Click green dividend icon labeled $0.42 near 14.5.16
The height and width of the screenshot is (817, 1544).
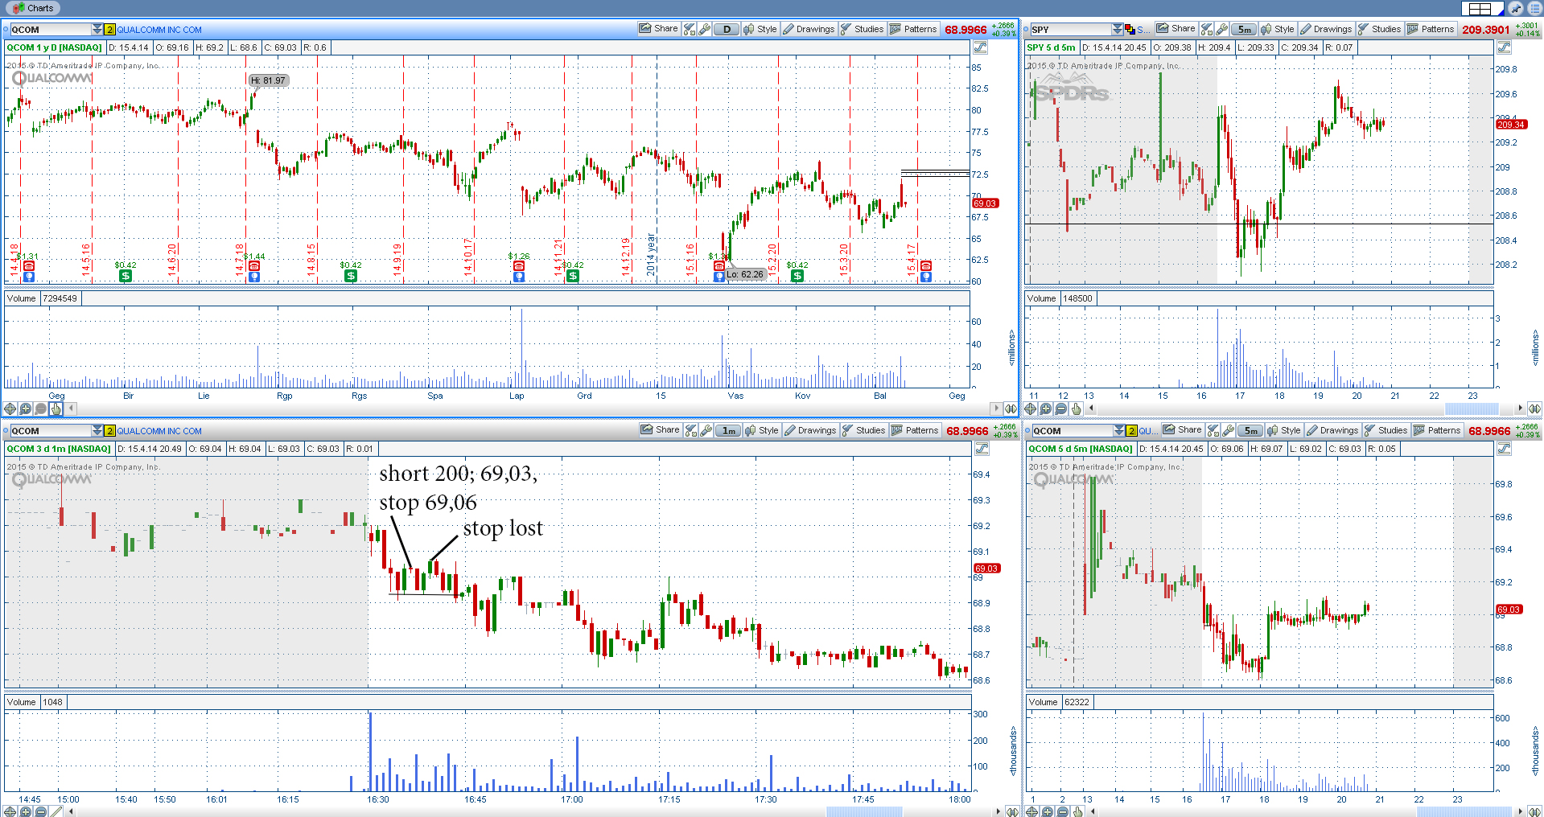126,276
